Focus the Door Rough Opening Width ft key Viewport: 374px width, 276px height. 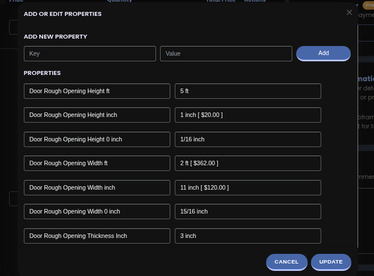[x=97, y=163]
